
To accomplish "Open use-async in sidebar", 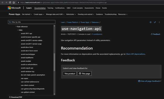I will [x=24, y=79].
